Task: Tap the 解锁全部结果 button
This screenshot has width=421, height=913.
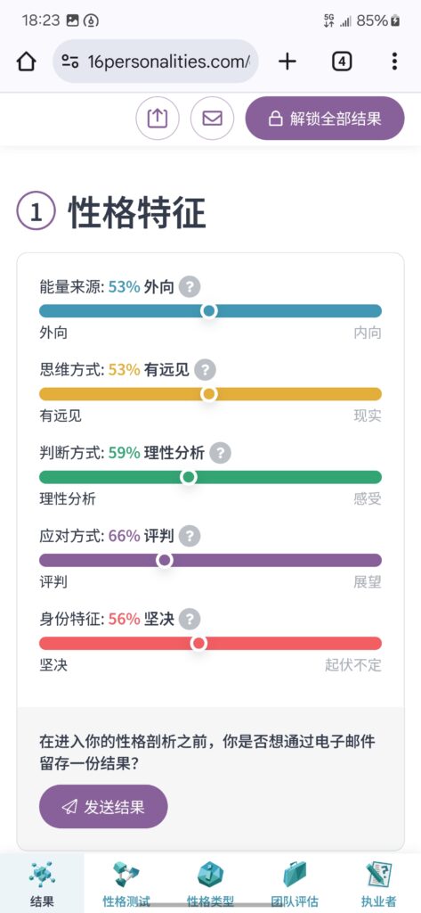Action: pos(325,119)
